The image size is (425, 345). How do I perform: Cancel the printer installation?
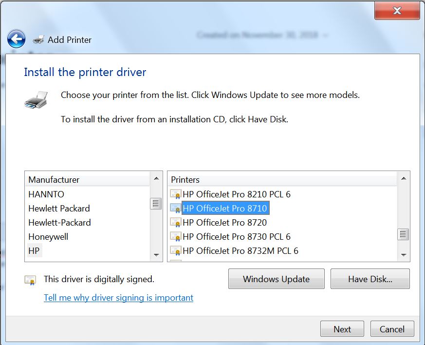pos(392,329)
